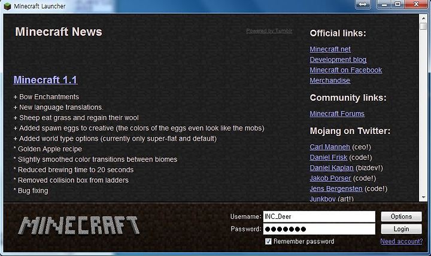Click the 'Added spawn eggs to creative' line
The width and height of the screenshot is (431, 256).
[139, 128]
